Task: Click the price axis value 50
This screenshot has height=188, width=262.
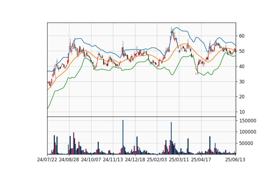Action: [242, 51]
